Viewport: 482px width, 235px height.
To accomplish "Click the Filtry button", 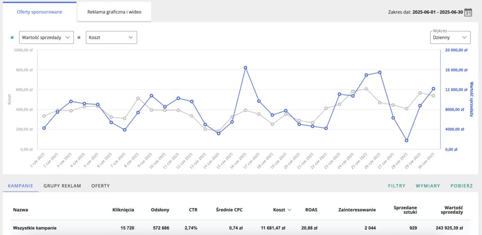I will 396,186.
